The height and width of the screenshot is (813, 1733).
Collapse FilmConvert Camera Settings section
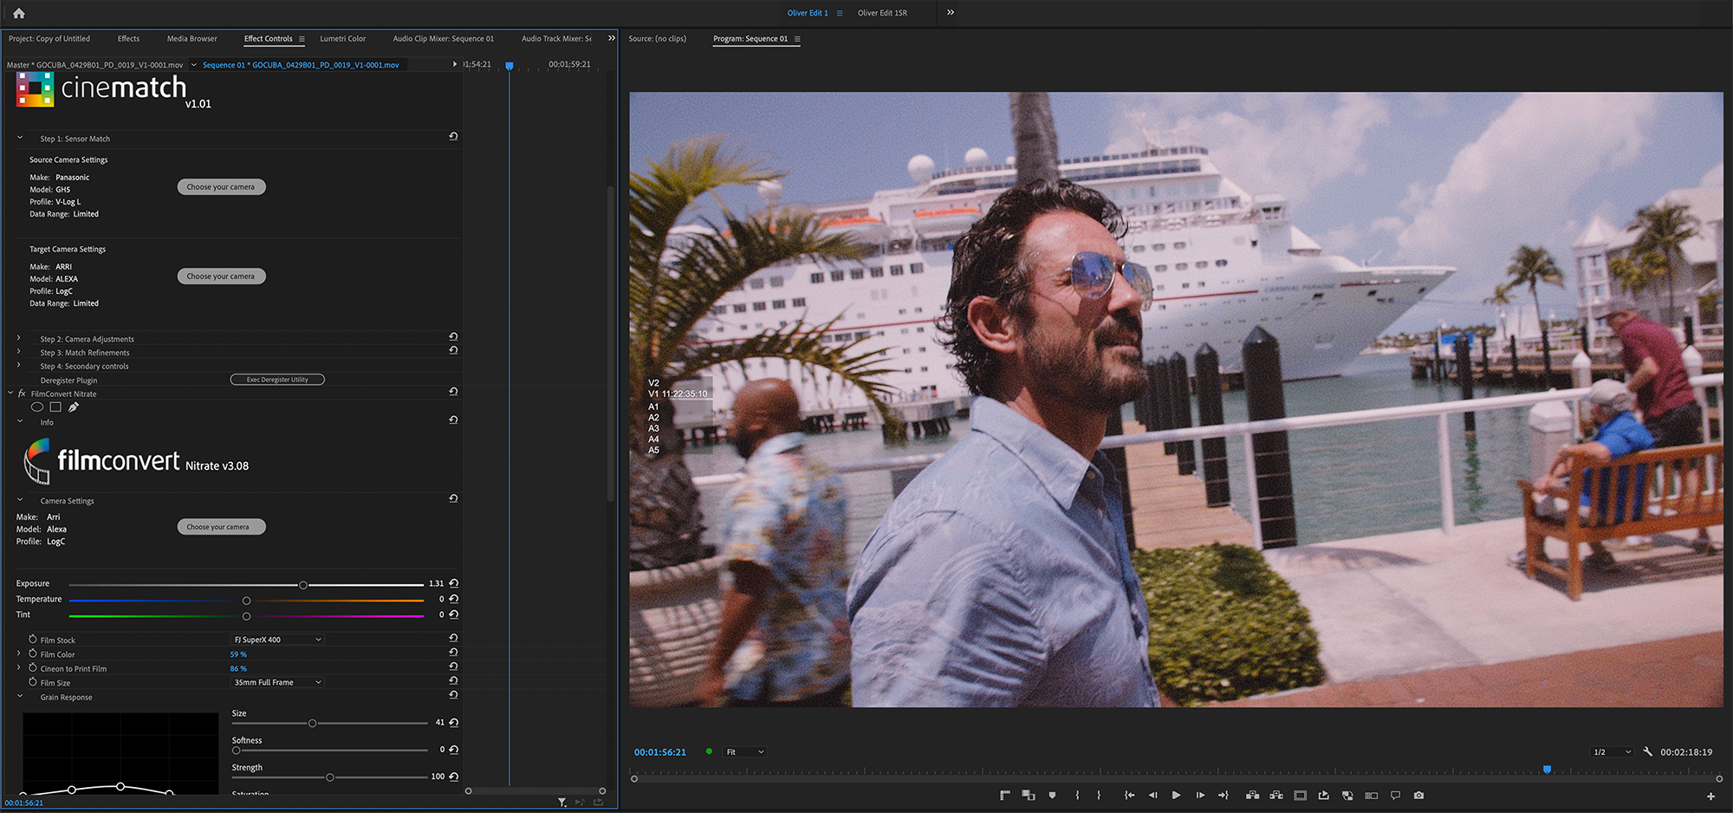pos(20,500)
